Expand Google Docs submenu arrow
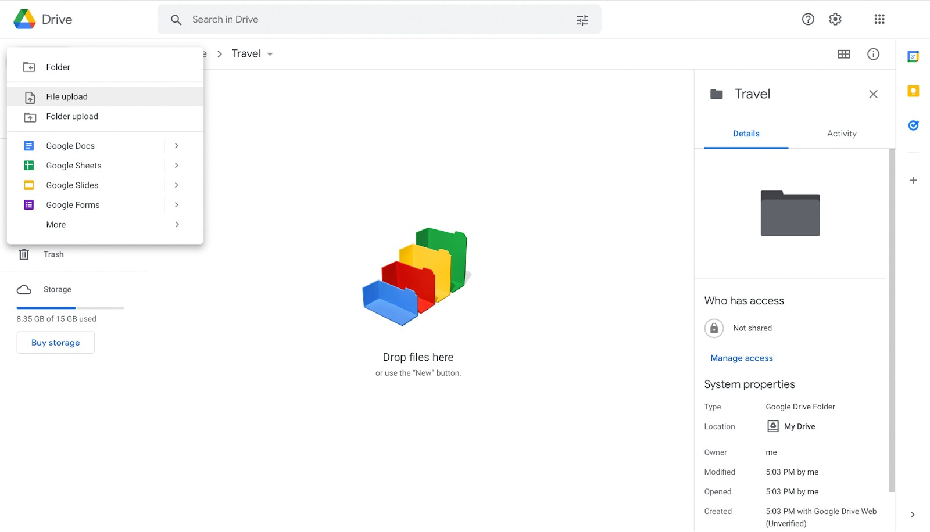This screenshot has width=930, height=532. click(x=177, y=146)
